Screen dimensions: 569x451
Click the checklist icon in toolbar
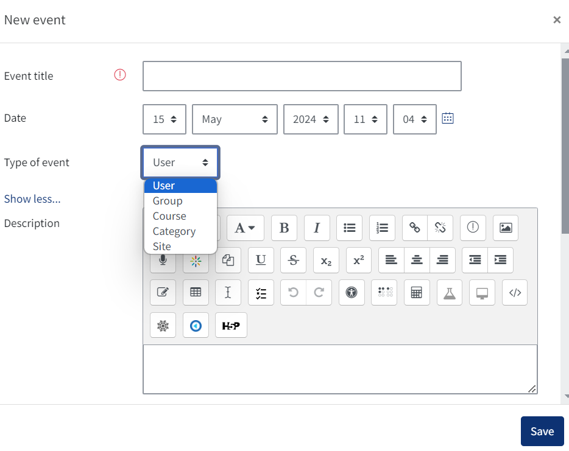pos(261,293)
